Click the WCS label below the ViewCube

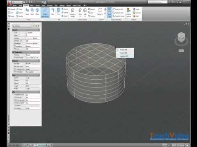point(181,51)
